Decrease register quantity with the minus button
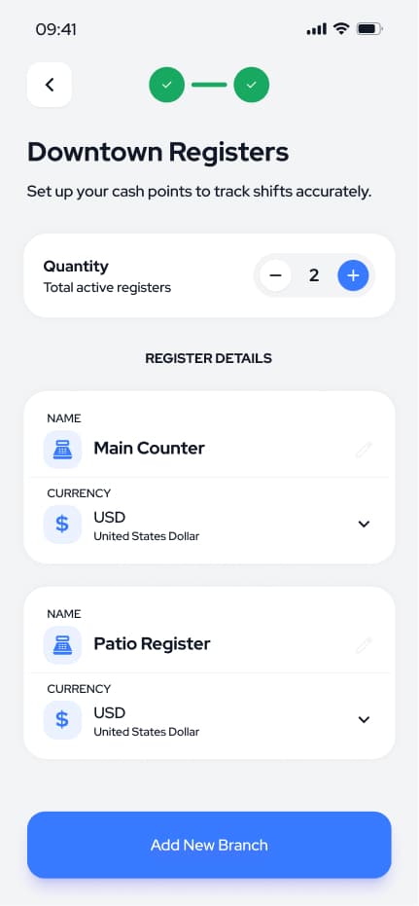419x906 pixels. [x=275, y=275]
